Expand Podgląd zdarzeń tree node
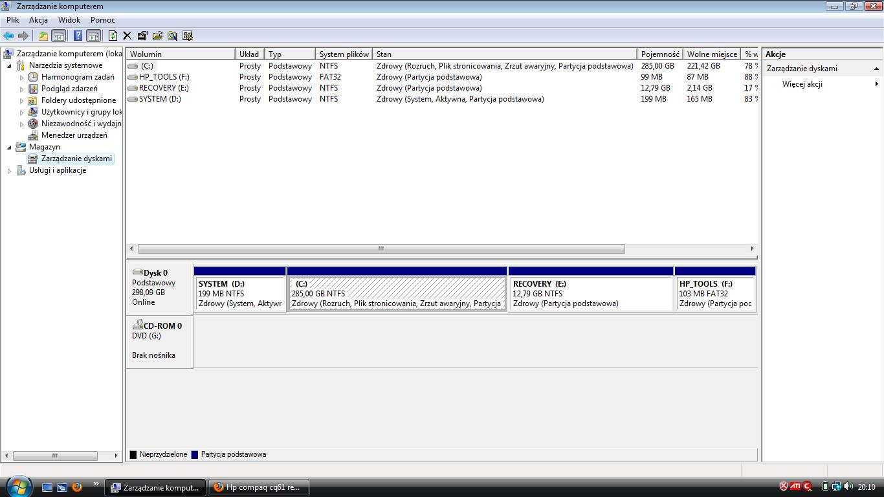Viewport: 884px width, 497px height. (21, 89)
